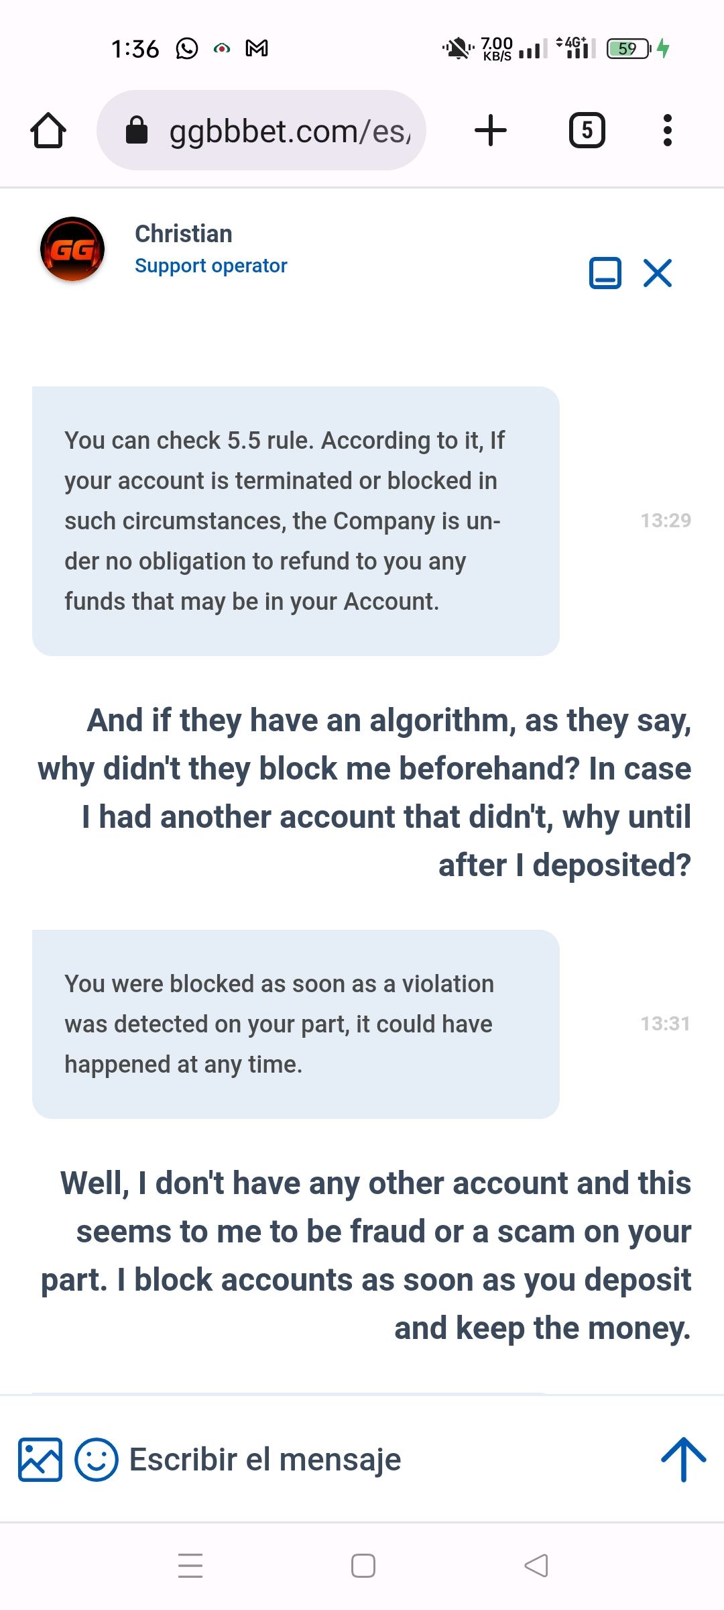Open a new tab with plus icon

coord(491,130)
